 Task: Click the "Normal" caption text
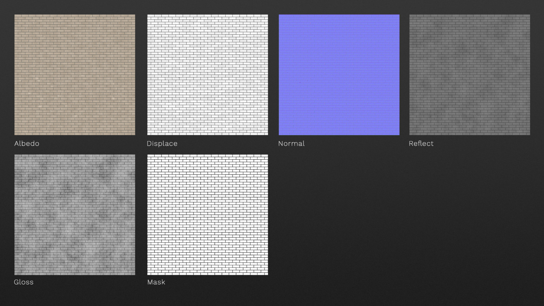(x=291, y=144)
